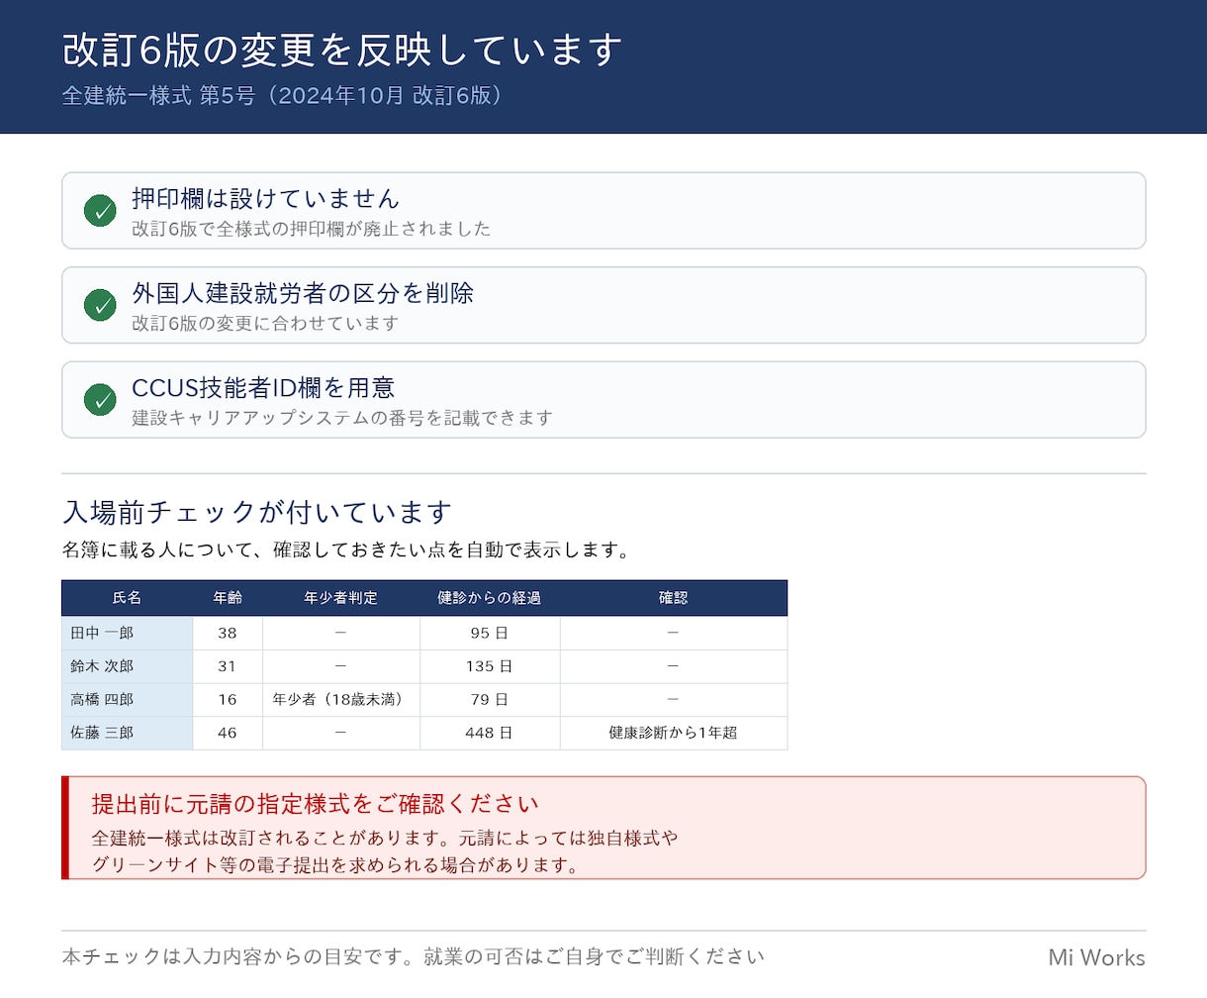This screenshot has width=1207, height=998.
Task: Click the alert line 全建統一様式は改訂されることがあります
Action: (x=269, y=839)
